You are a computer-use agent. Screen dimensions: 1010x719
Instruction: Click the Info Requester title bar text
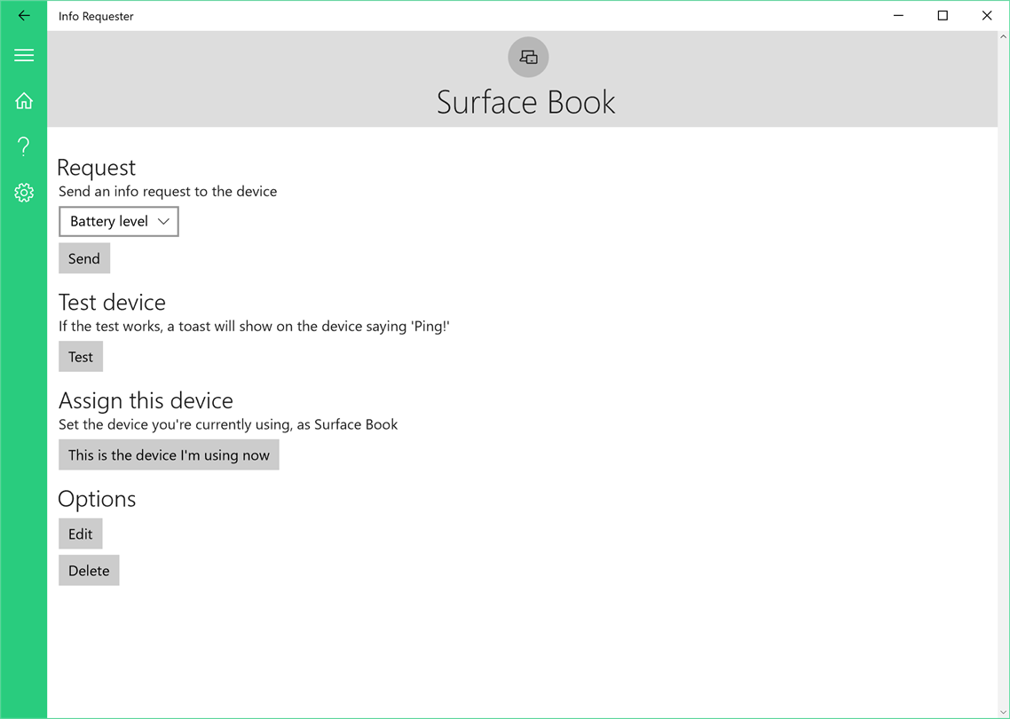[x=96, y=16]
